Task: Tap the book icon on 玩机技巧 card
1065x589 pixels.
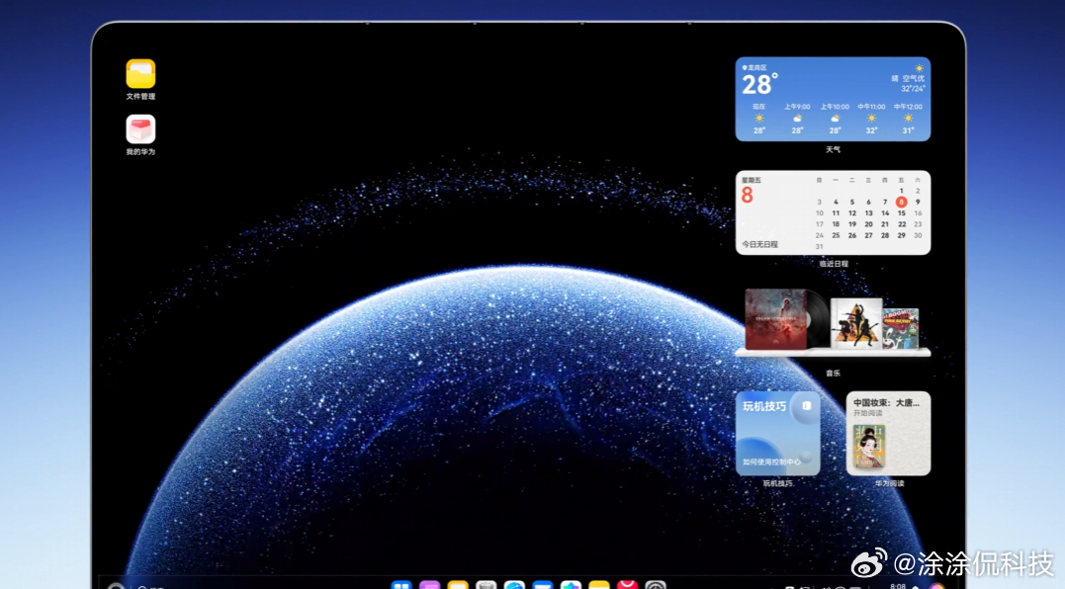Action: tap(806, 406)
